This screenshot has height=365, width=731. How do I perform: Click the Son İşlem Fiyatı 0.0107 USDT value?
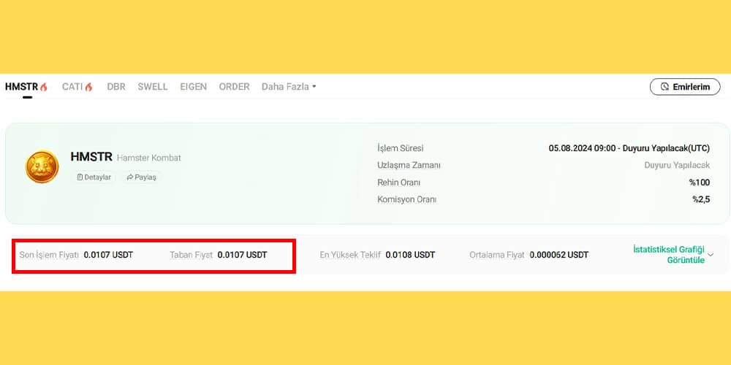108,255
